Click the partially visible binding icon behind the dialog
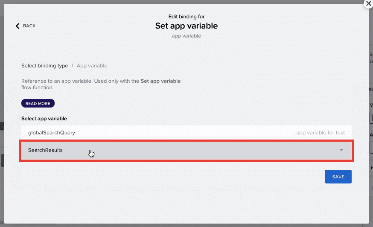373x227 pixels. pyautogui.click(x=371, y=118)
